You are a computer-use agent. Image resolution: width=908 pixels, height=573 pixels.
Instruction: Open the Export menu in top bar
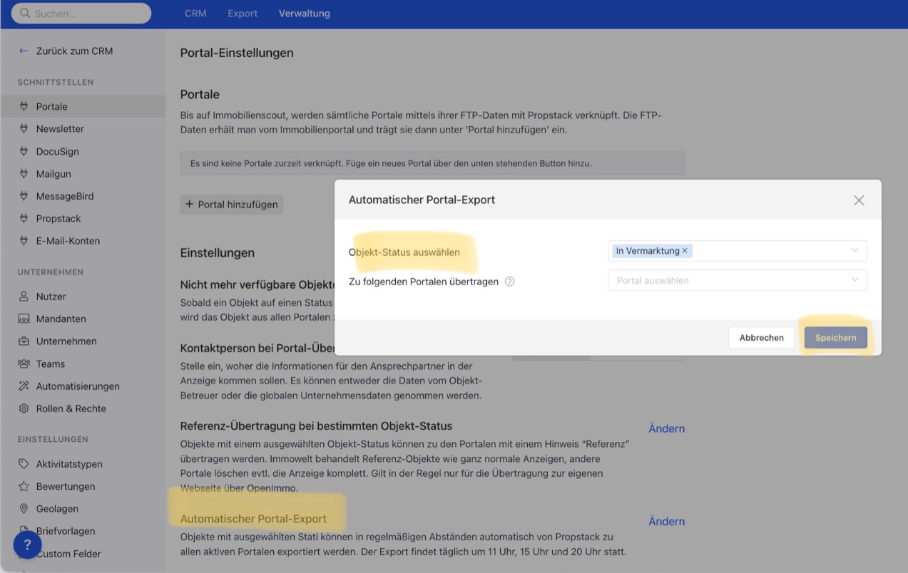(x=243, y=14)
